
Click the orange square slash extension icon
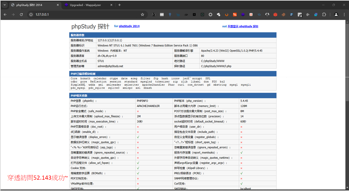[235, 15]
